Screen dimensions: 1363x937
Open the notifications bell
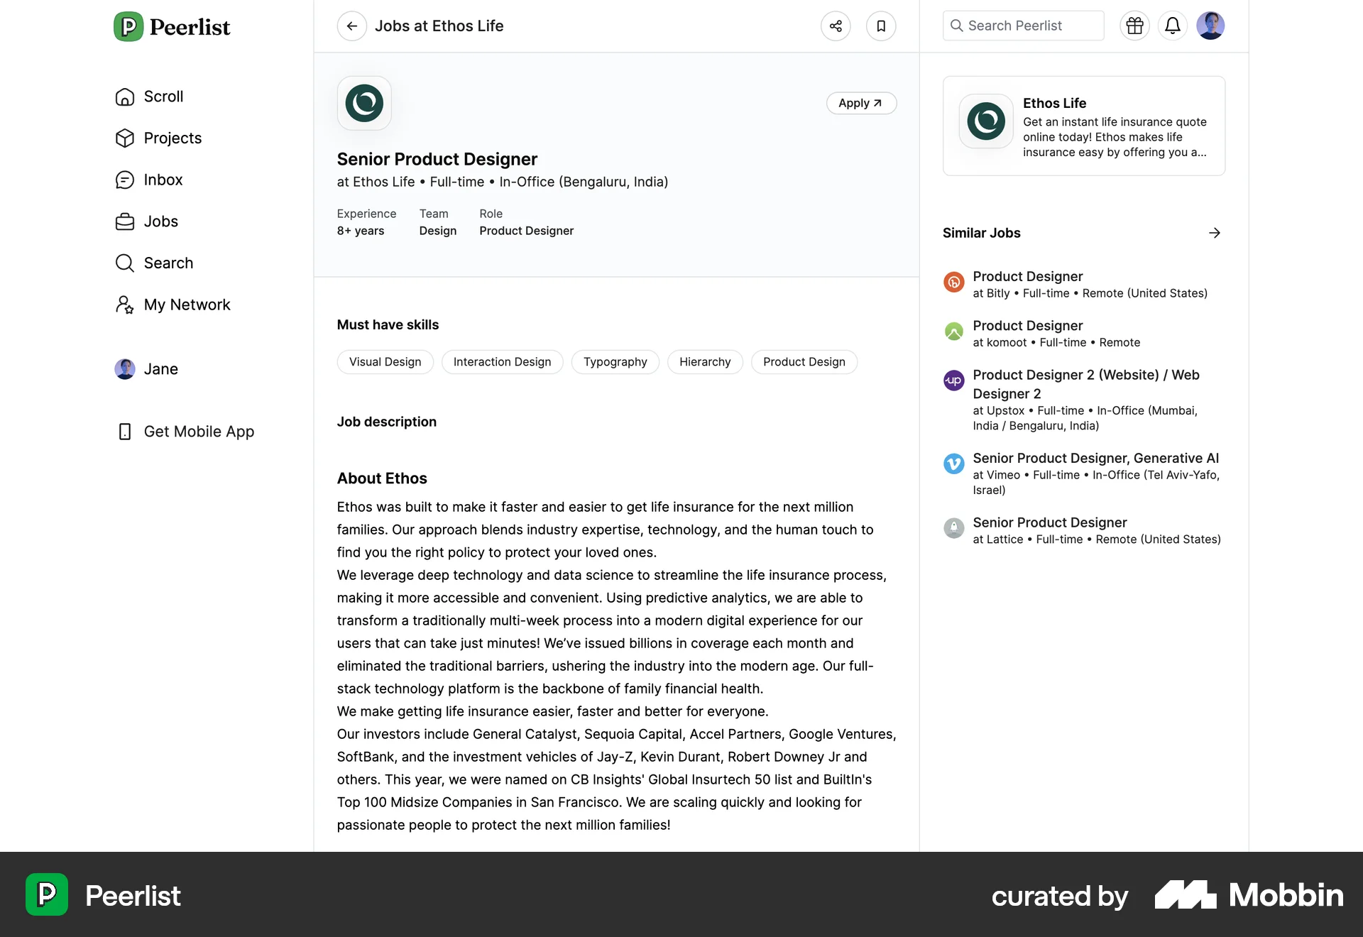click(1173, 26)
